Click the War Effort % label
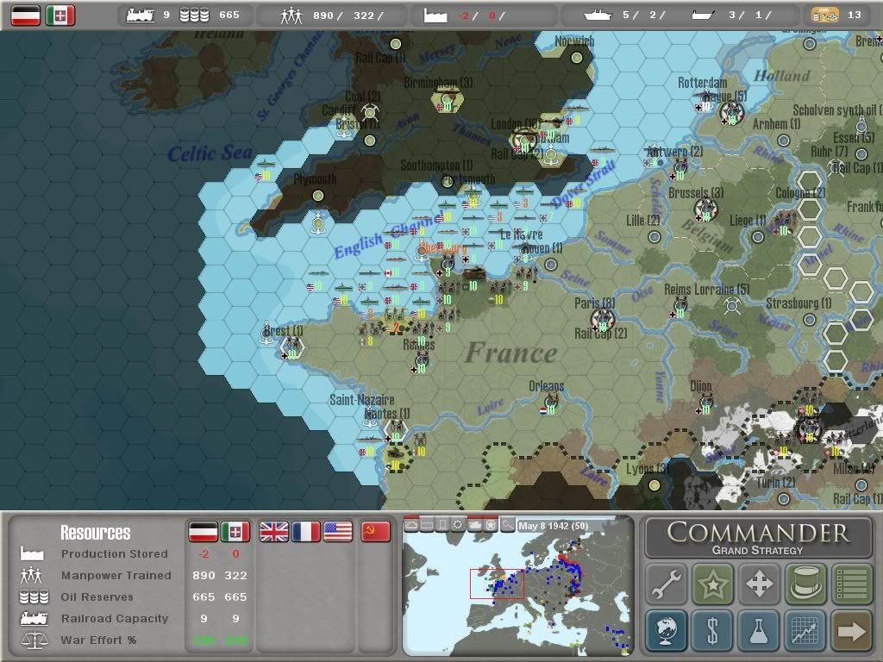 [98, 640]
